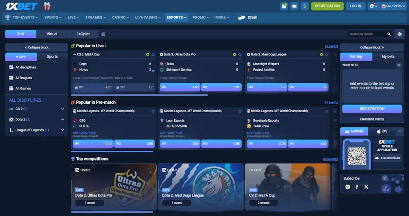
Task: Favorite the Ultras Dota Pro match
Action: [x=240, y=54]
